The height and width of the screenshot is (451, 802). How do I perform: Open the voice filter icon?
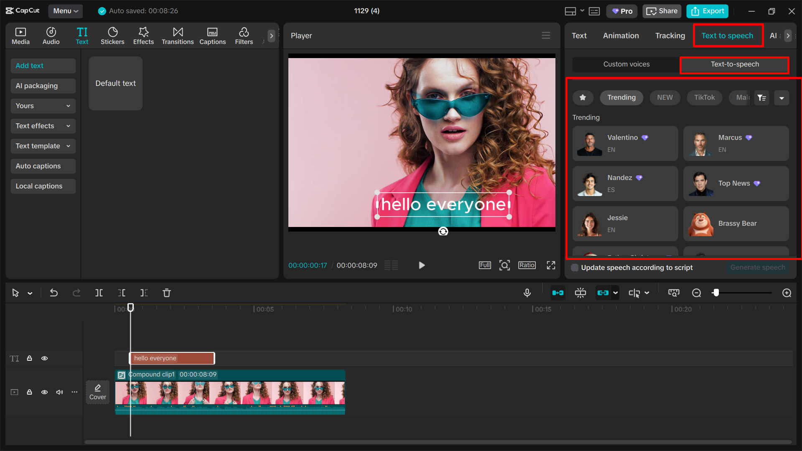761,98
